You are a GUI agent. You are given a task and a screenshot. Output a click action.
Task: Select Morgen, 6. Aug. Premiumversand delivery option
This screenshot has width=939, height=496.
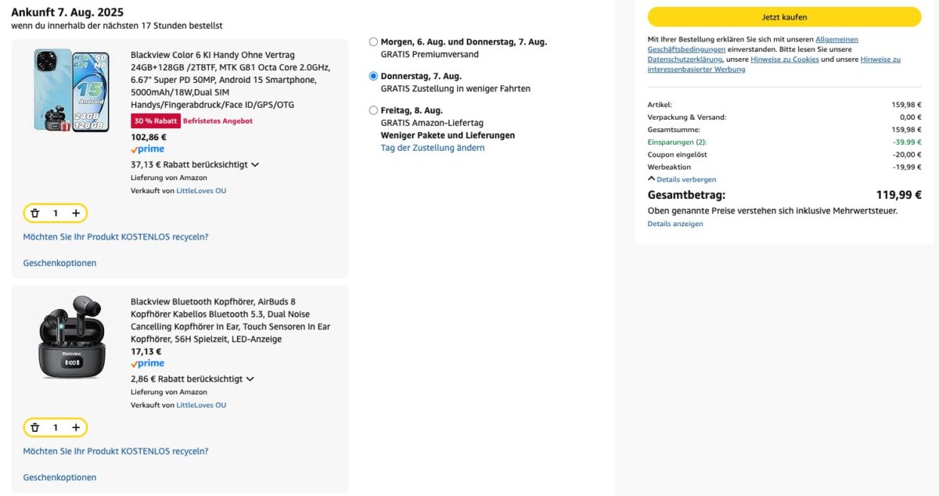pyautogui.click(x=373, y=42)
